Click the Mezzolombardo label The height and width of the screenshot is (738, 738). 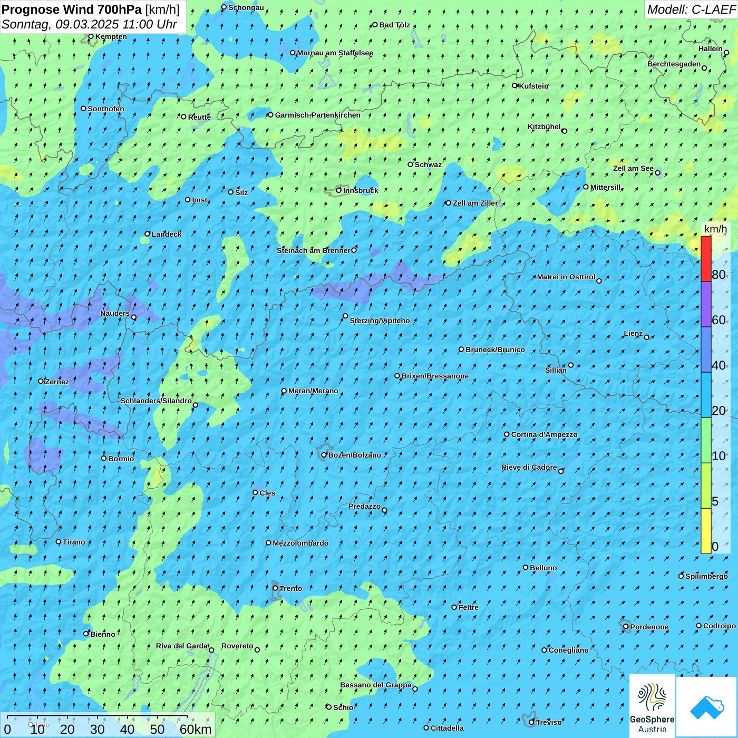click(x=300, y=543)
